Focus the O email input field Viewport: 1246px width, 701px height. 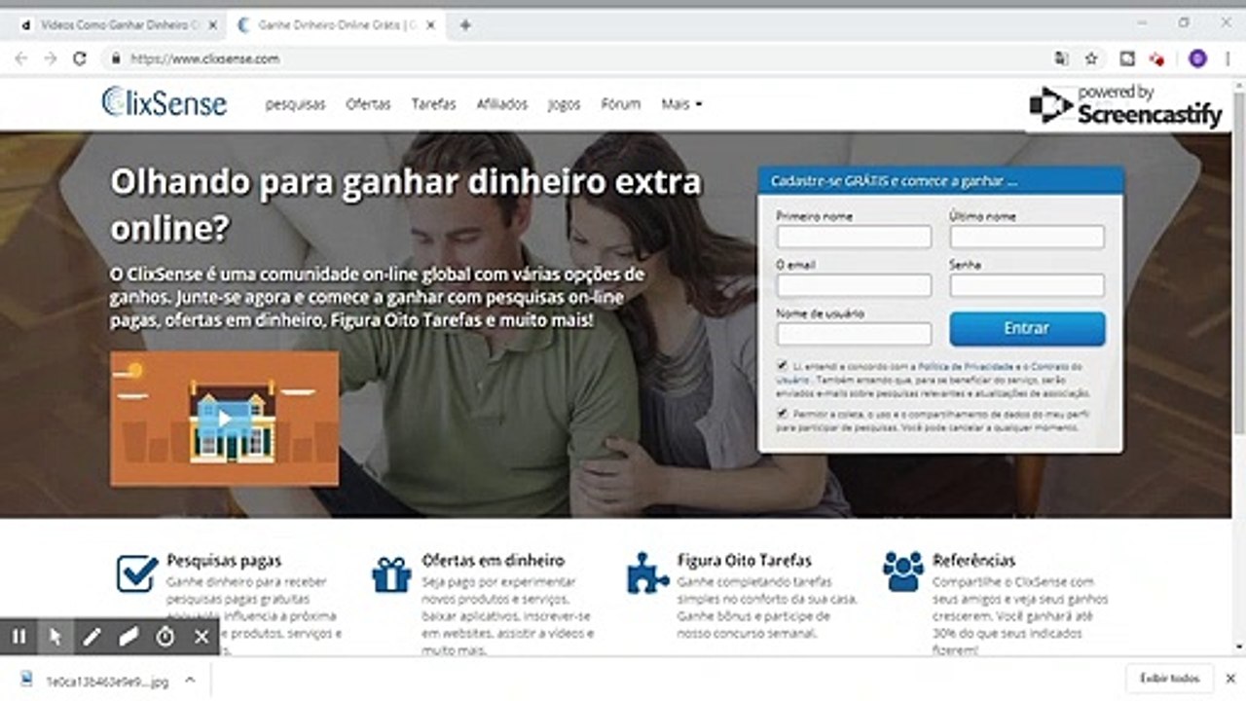click(x=854, y=285)
